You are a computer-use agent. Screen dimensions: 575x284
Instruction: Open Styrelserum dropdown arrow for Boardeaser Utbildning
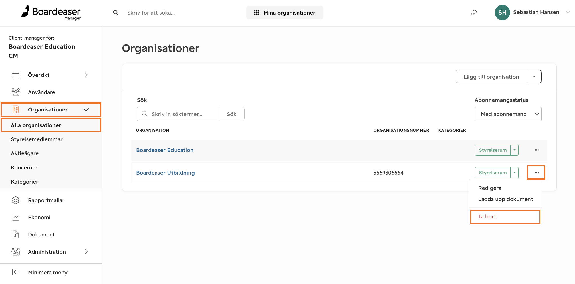[515, 173]
